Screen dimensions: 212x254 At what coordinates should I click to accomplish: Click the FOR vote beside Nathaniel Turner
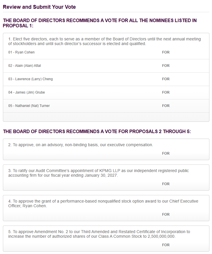(x=166, y=105)
